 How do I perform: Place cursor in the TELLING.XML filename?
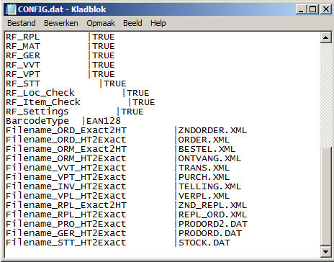tap(209, 186)
